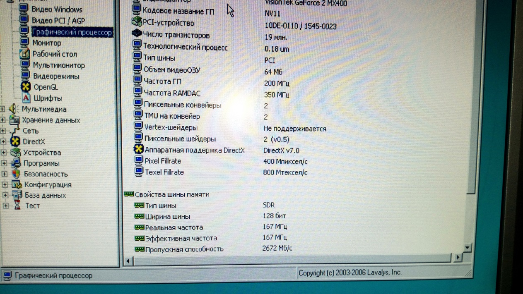Click the DirectX tree icon
Viewport: 523px width, 294px height.
pos(15,141)
